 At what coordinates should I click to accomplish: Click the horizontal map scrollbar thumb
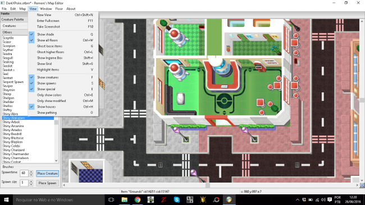[208, 185]
